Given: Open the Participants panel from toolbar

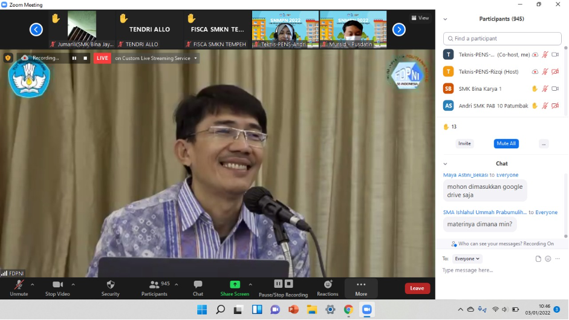Looking at the screenshot, I should 154,287.
